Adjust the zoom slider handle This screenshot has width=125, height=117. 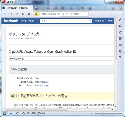pyautogui.click(x=102, y=113)
